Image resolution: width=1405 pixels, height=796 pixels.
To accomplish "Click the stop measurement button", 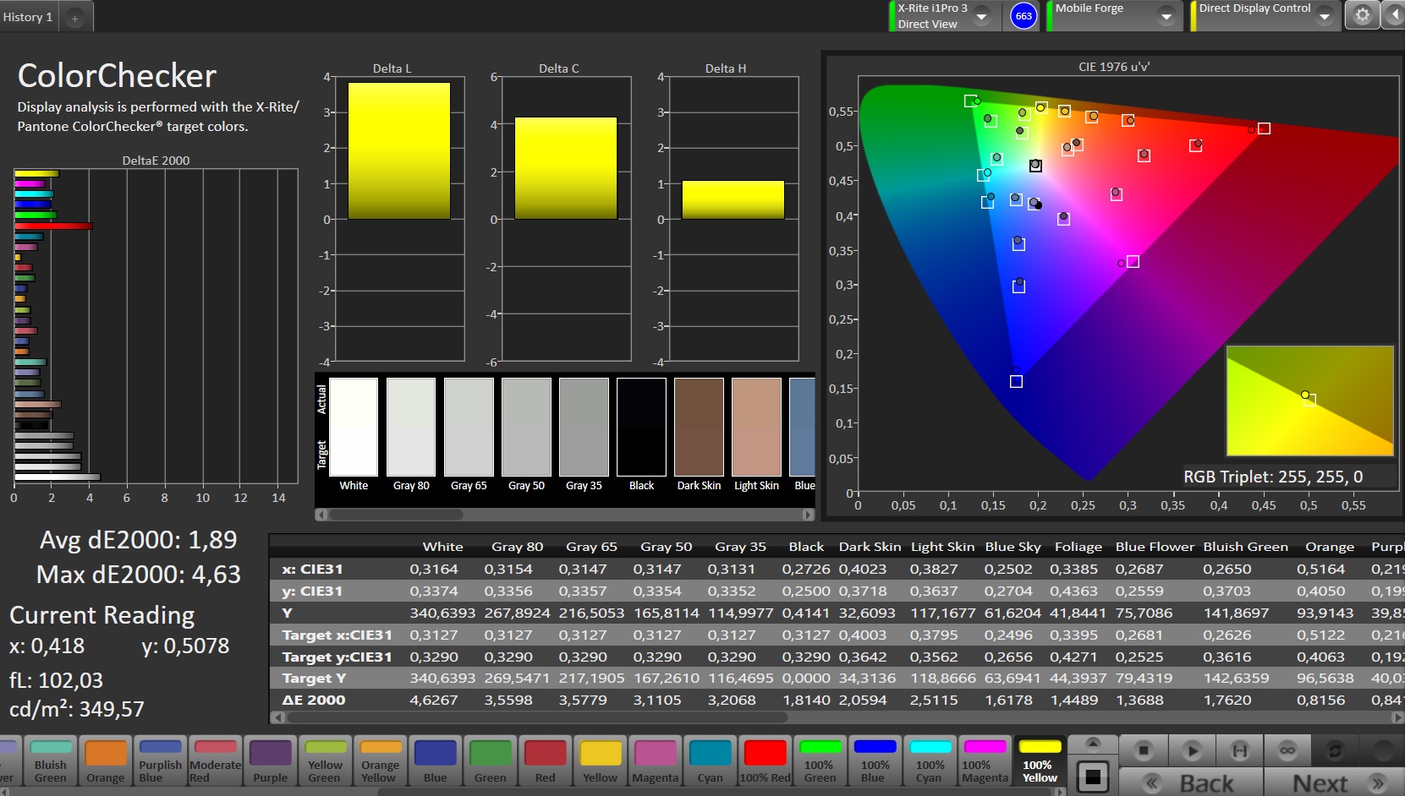I will tap(1144, 750).
